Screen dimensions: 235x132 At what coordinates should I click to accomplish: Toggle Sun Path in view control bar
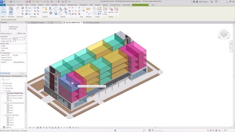click(x=44, y=128)
